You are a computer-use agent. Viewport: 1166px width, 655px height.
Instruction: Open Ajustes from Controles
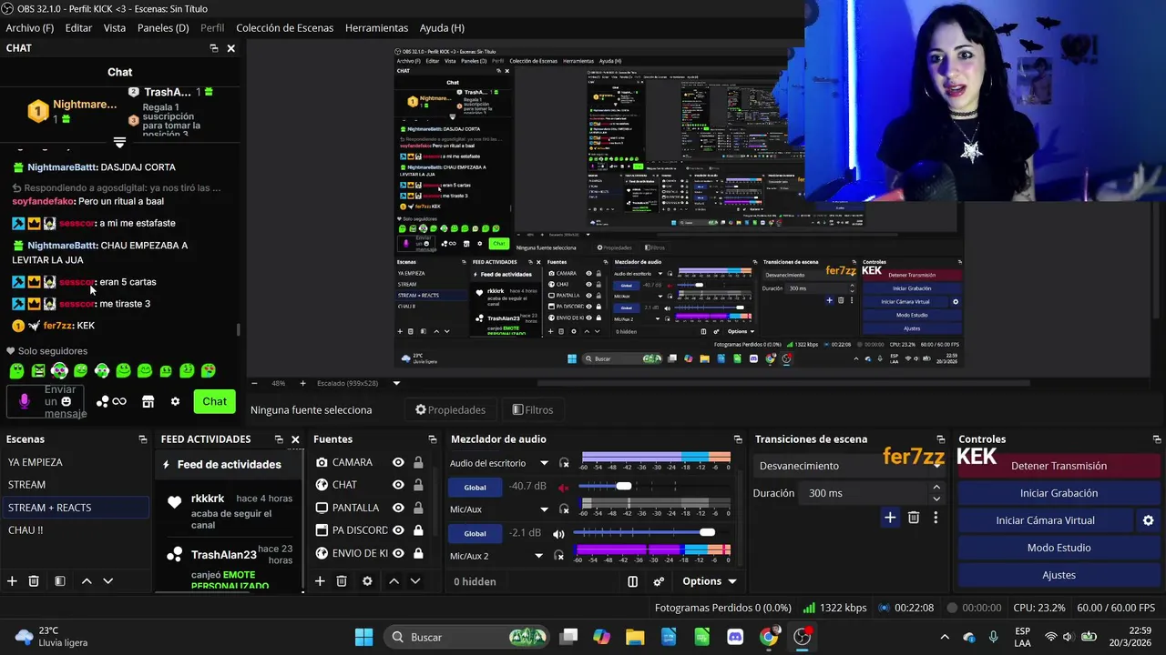[x=1059, y=575]
